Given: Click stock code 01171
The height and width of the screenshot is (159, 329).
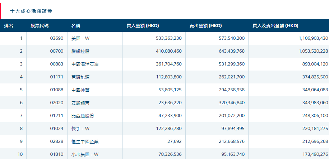Looking at the screenshot, I should pyautogui.click(x=57, y=77).
